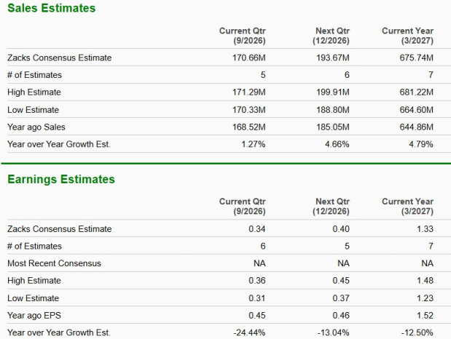Click sales growth estimate 4.79%
This screenshot has height=339, width=451.
click(x=421, y=144)
